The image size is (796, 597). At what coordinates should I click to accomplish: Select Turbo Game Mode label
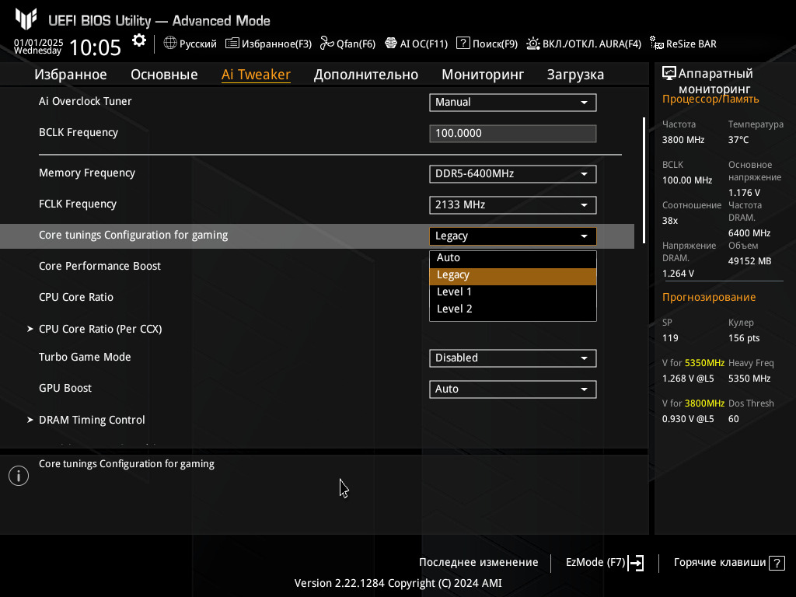(x=85, y=357)
